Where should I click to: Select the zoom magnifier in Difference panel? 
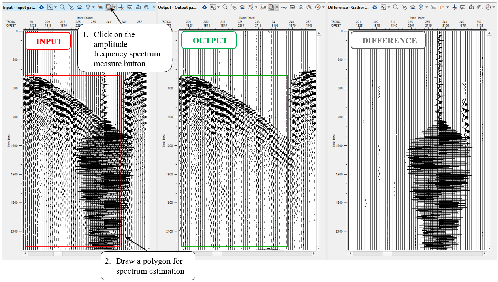click(x=396, y=7)
